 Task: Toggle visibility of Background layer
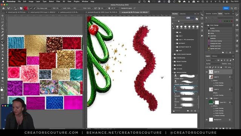click(207, 120)
